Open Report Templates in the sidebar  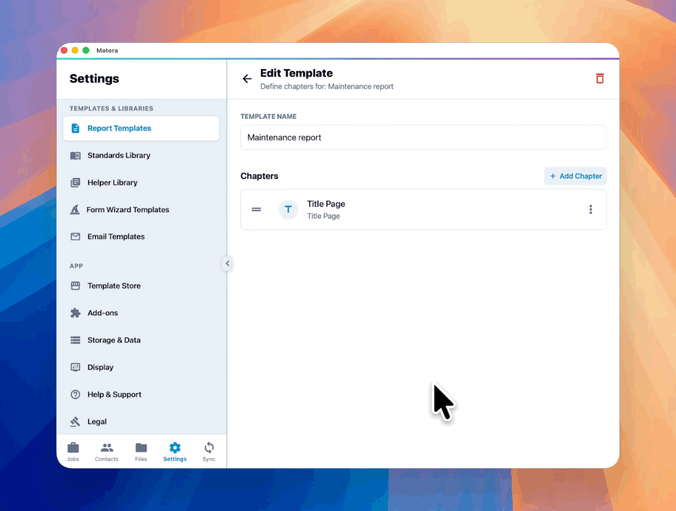click(141, 128)
